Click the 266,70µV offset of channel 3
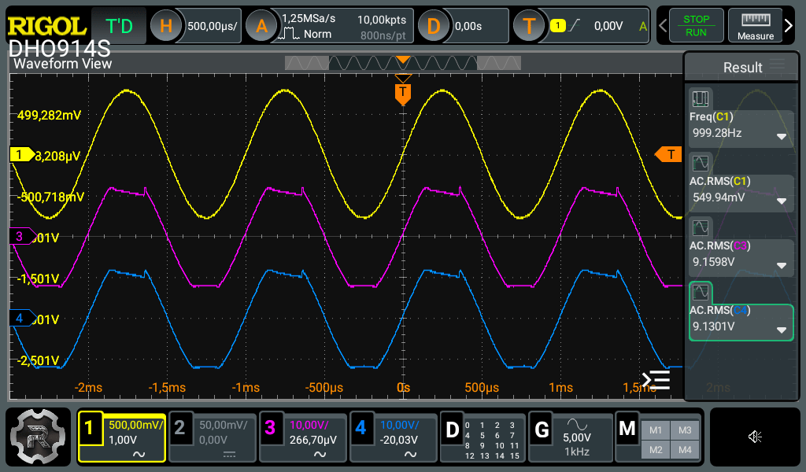This screenshot has height=472, width=806. [x=313, y=441]
